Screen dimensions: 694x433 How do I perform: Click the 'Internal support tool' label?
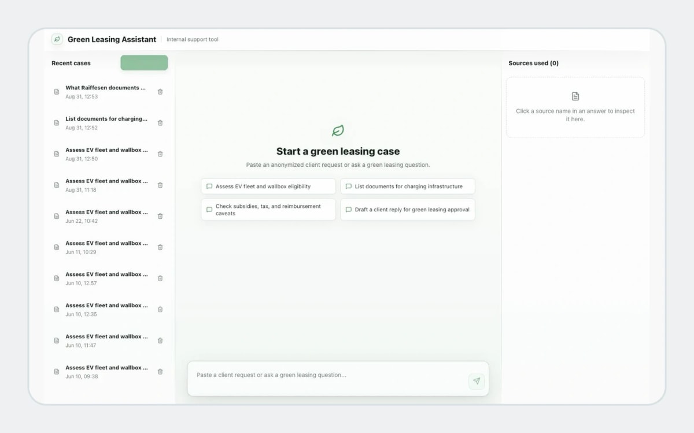(193, 40)
